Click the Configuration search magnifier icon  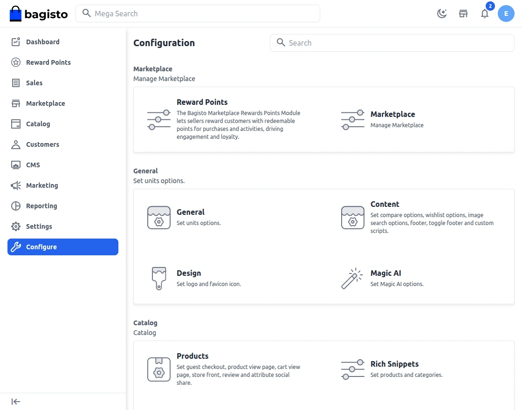281,42
